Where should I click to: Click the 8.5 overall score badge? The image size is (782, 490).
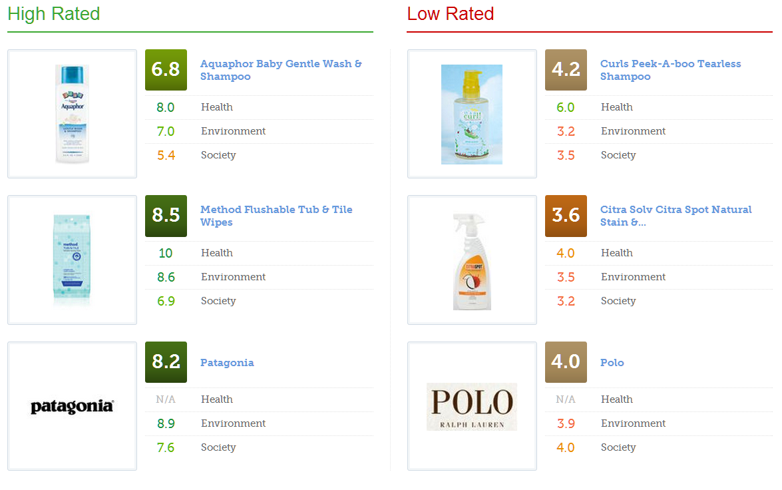coord(166,216)
